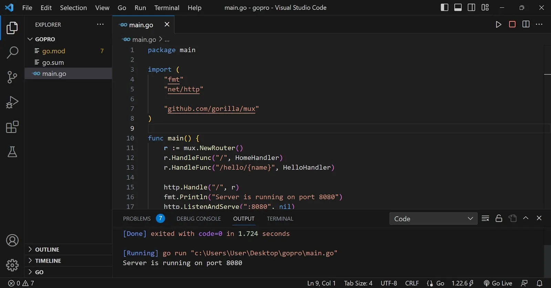The image size is (551, 288).
Task: Open the Selection menu
Action: click(x=73, y=8)
